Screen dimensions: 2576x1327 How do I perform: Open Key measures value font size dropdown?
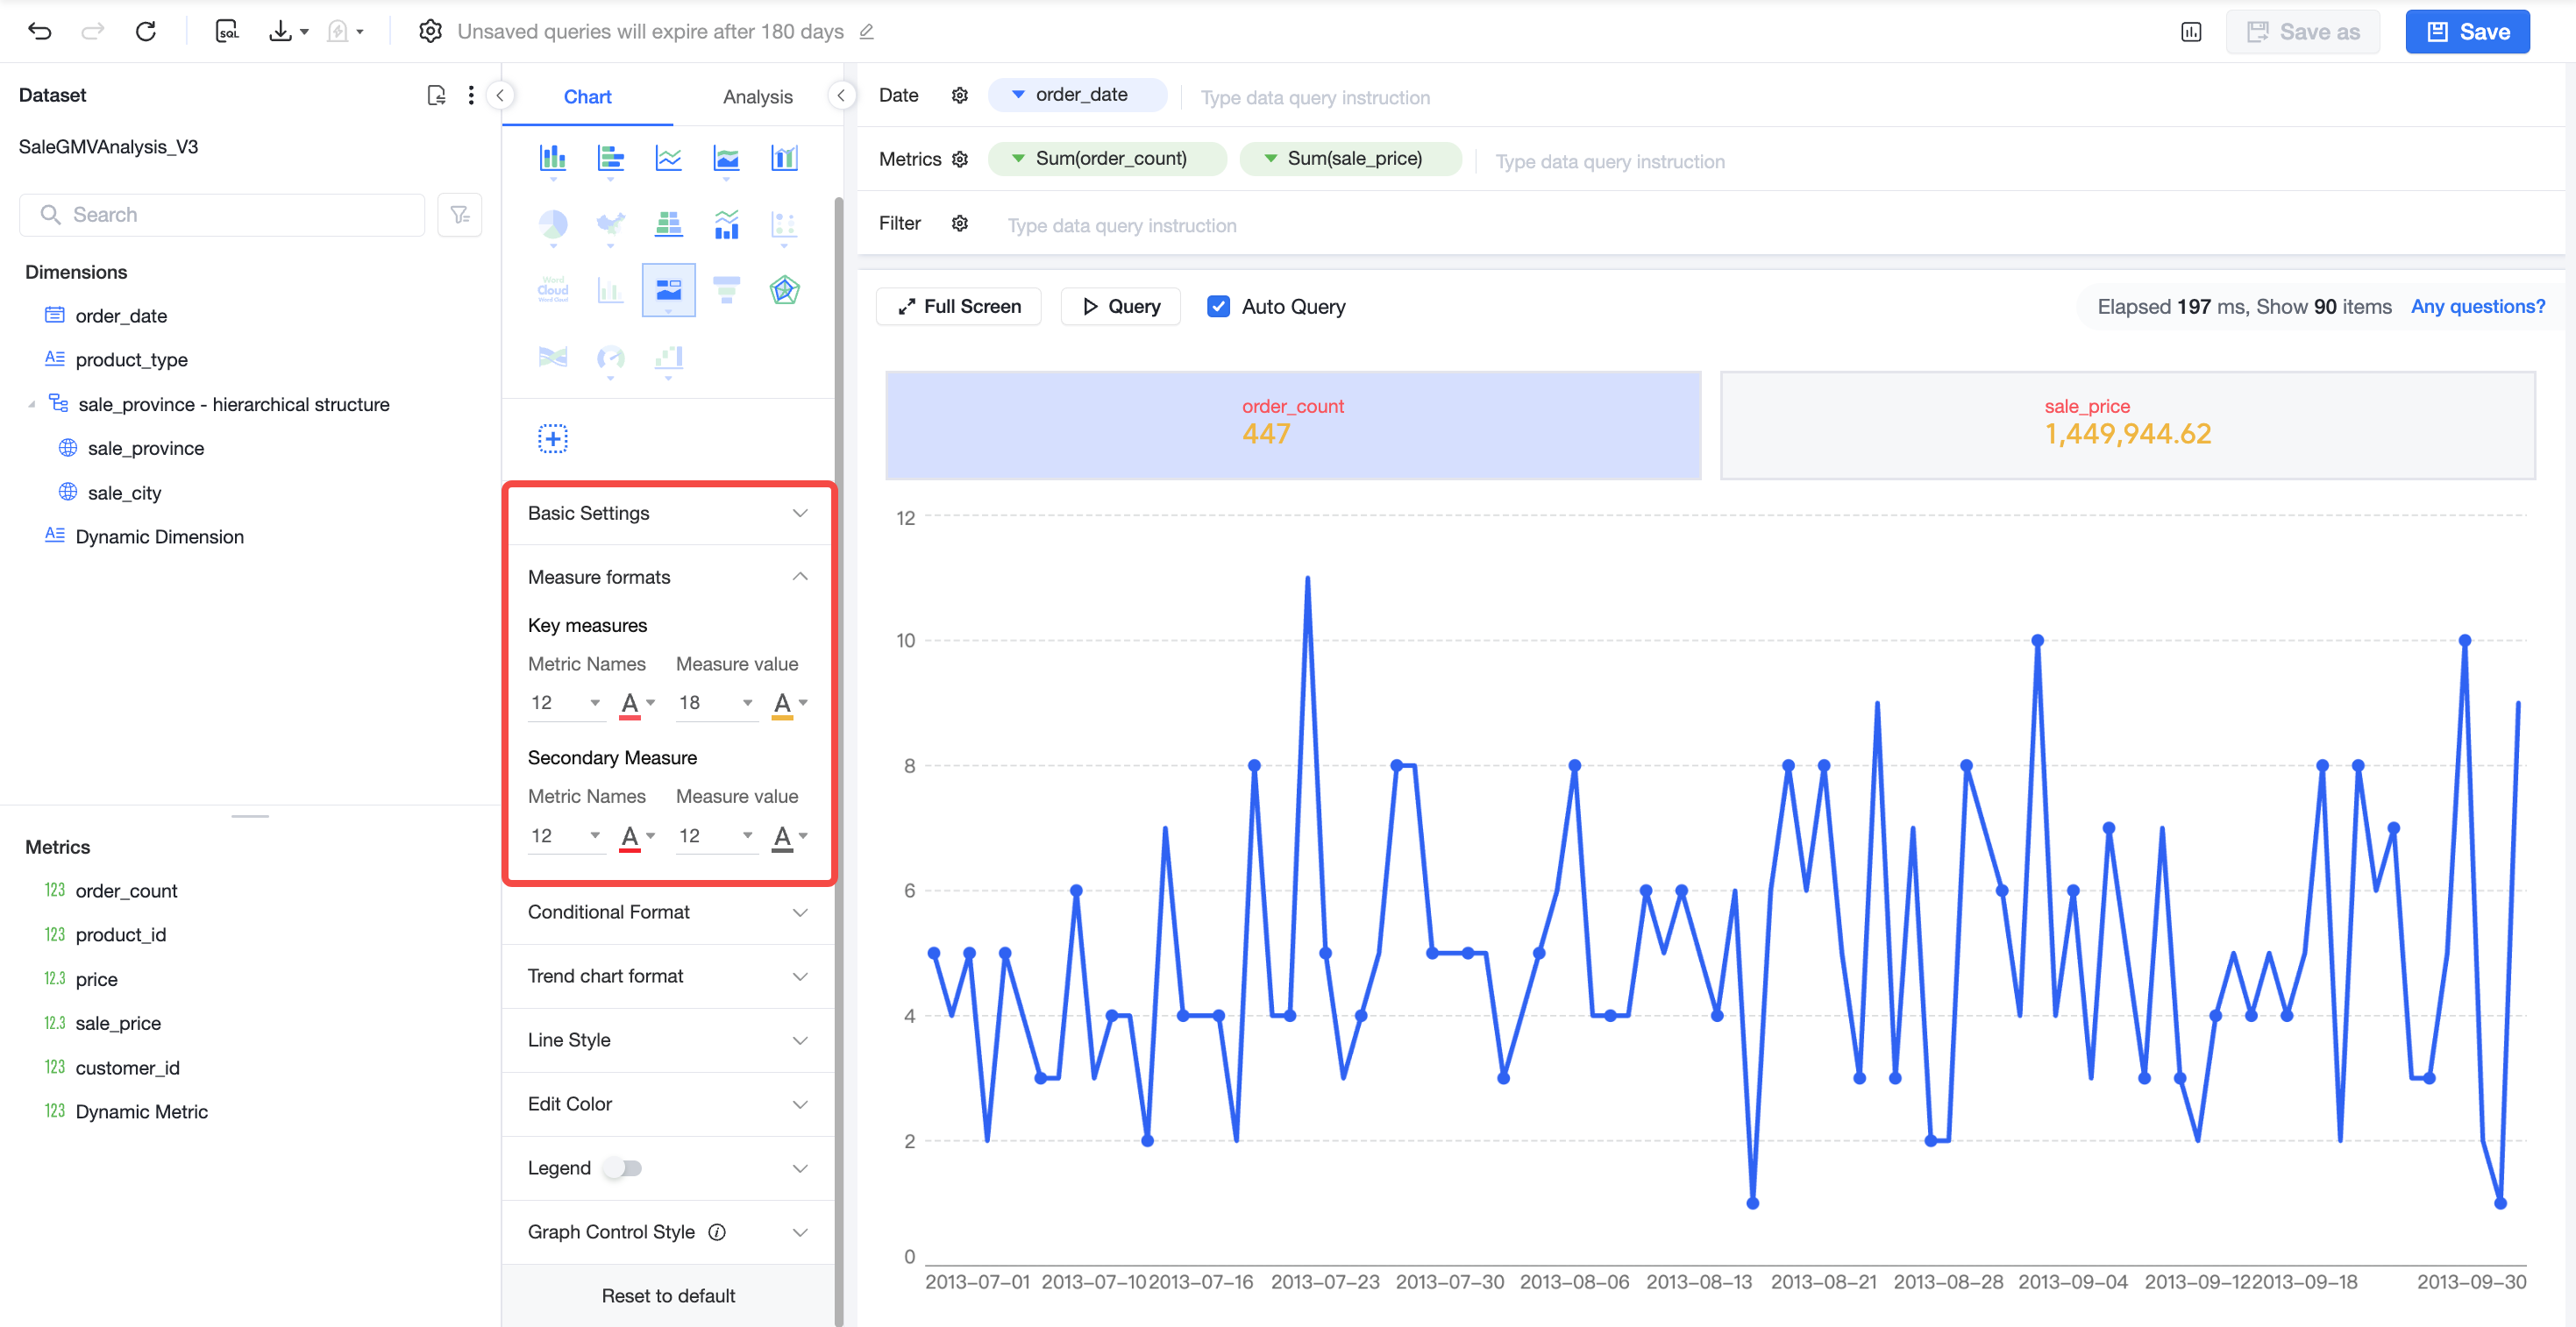pyautogui.click(x=715, y=702)
